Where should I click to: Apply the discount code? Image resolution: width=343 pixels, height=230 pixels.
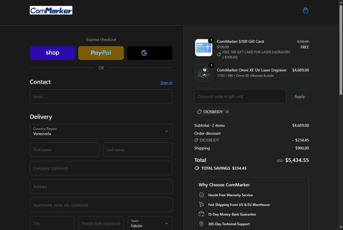[300, 96]
